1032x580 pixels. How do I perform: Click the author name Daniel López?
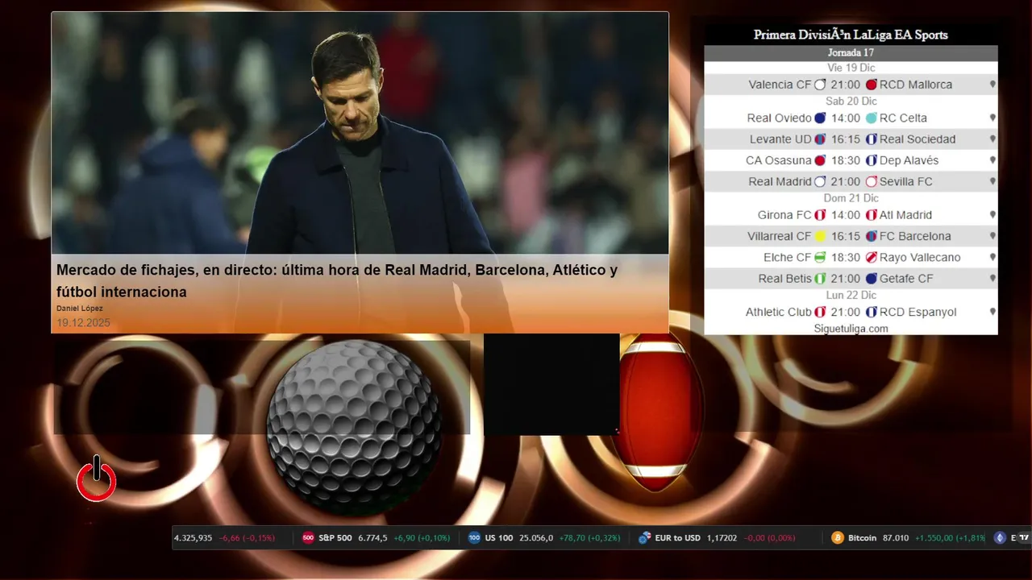[x=80, y=309]
